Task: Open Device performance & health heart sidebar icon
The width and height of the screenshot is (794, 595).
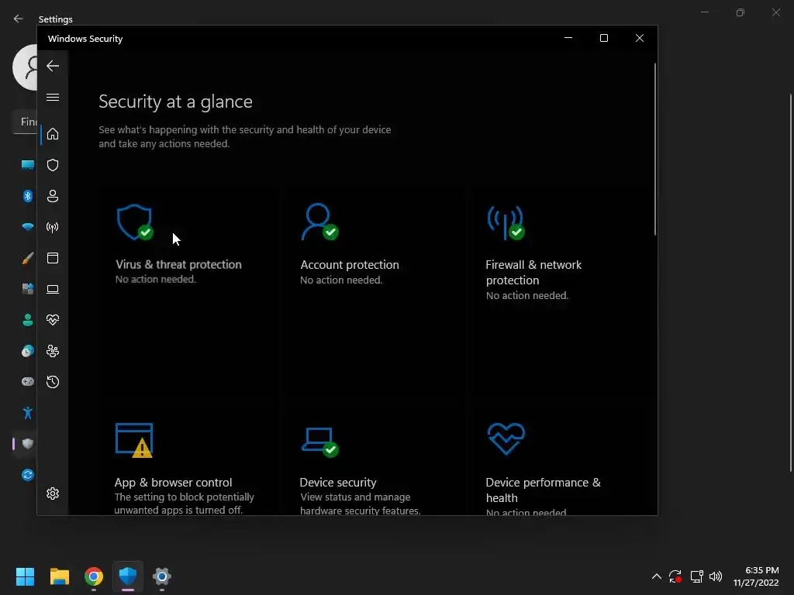Action: click(53, 320)
